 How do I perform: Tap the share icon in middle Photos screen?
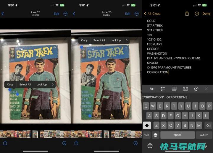pyautogui.click(x=76, y=143)
